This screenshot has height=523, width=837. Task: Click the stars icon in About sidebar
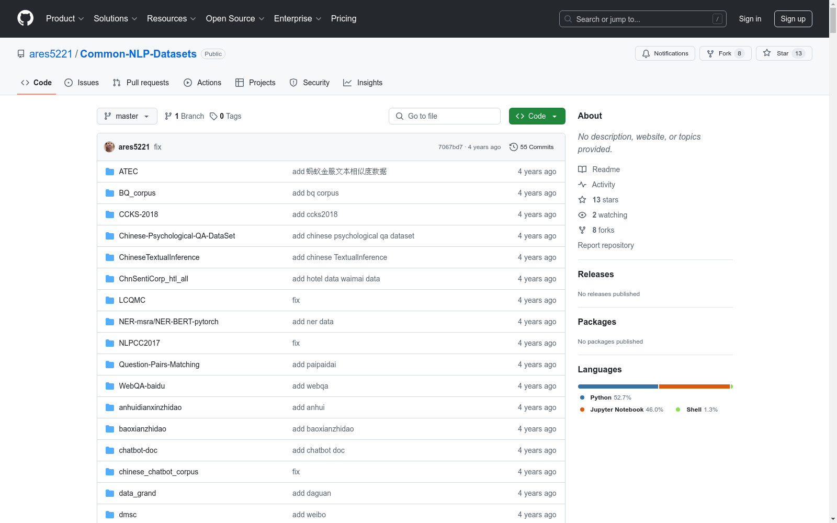[x=582, y=200]
